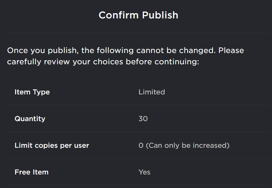Click the "Item Type" row label
The height and width of the screenshot is (188, 272).
click(32, 92)
